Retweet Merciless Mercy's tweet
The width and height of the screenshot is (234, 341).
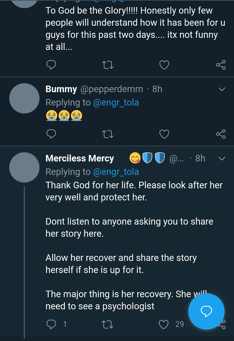(108, 324)
